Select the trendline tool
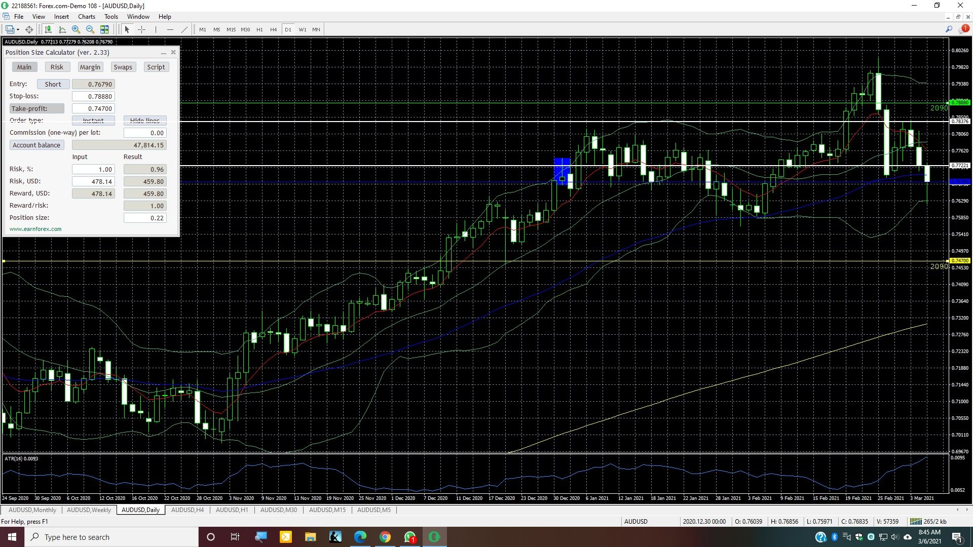This screenshot has height=547, width=973. coord(184,29)
